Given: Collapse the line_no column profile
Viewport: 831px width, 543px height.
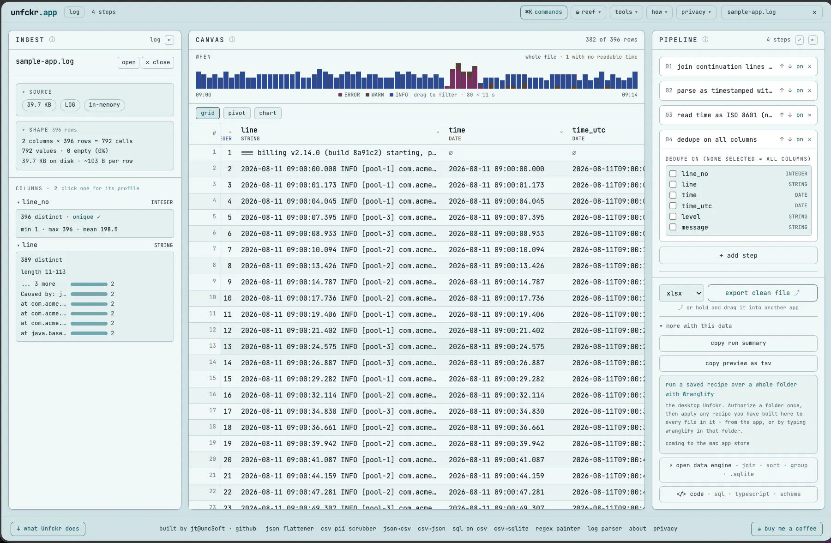Looking at the screenshot, I should 18,202.
